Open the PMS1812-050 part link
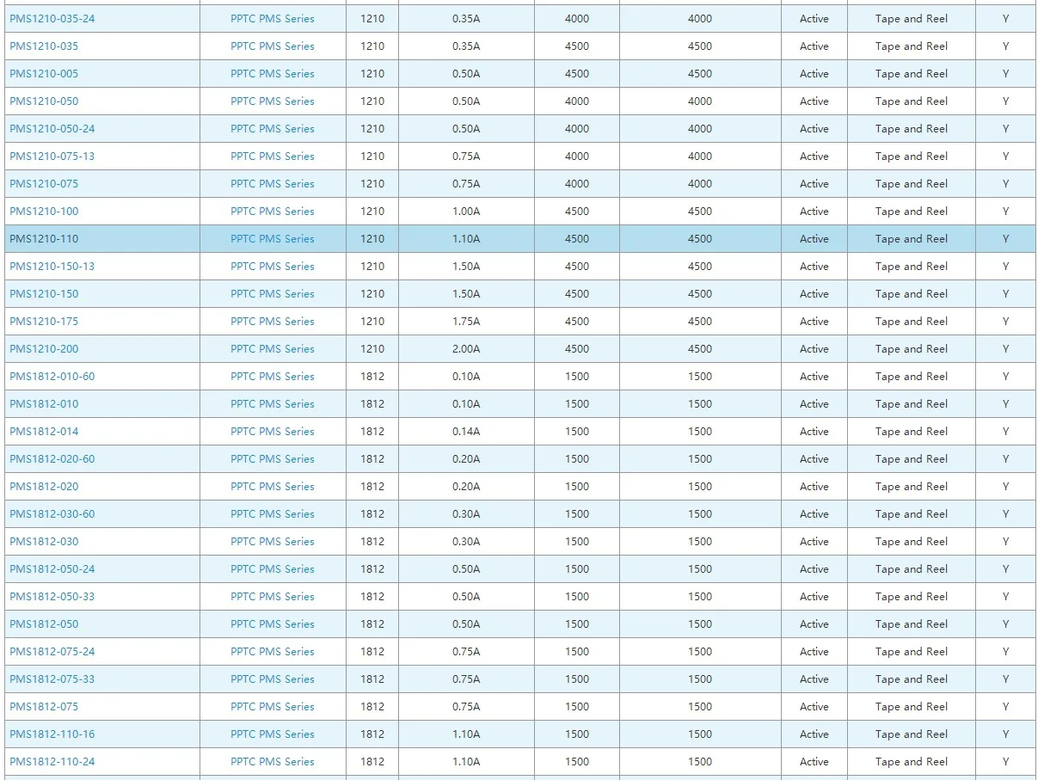1038x780 pixels. pos(44,624)
